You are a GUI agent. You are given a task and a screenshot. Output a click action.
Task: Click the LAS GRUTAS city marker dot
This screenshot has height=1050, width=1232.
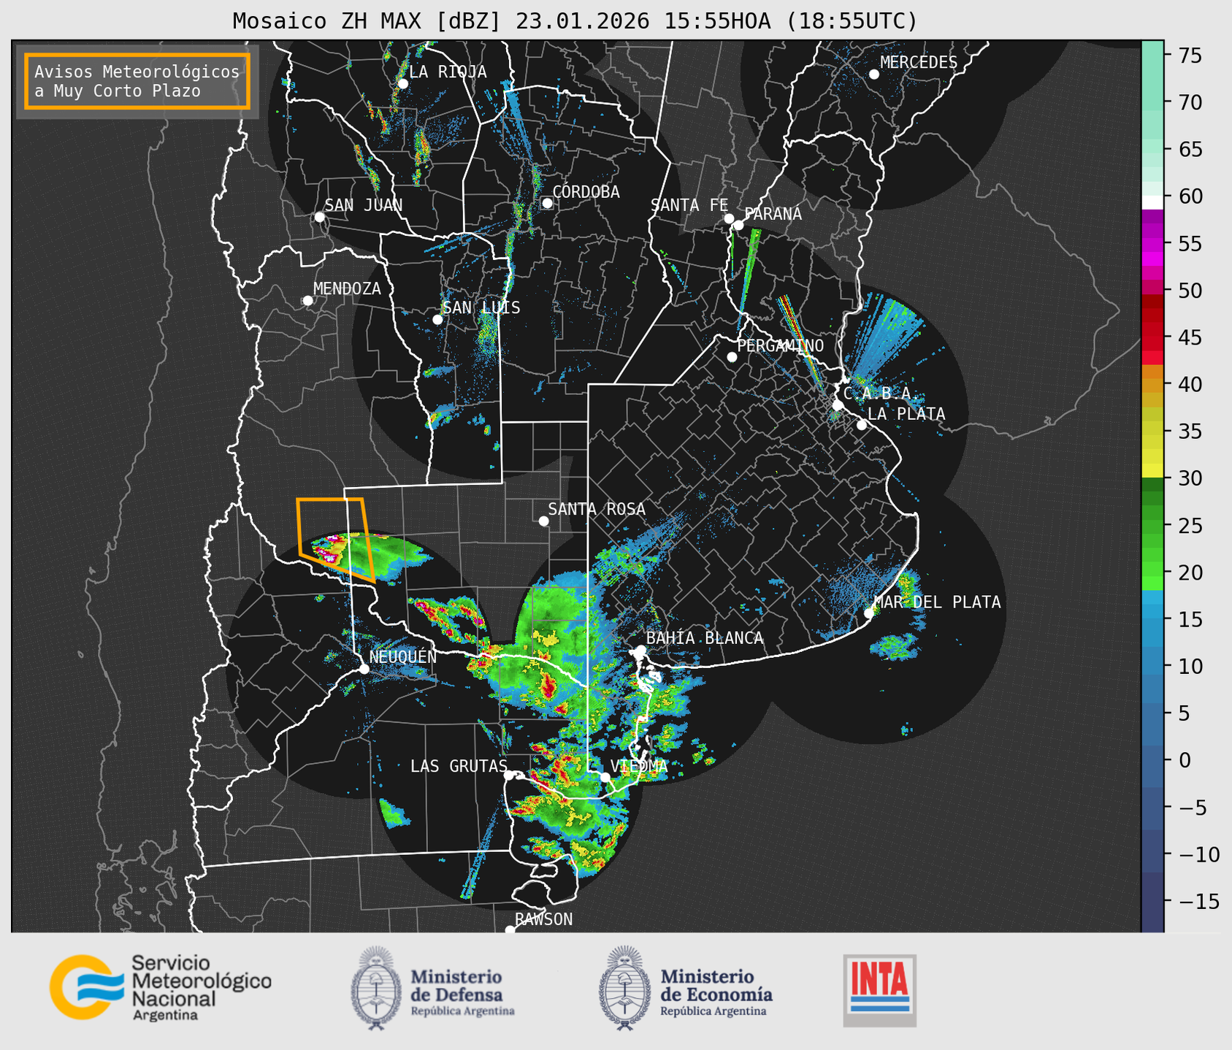509,775
